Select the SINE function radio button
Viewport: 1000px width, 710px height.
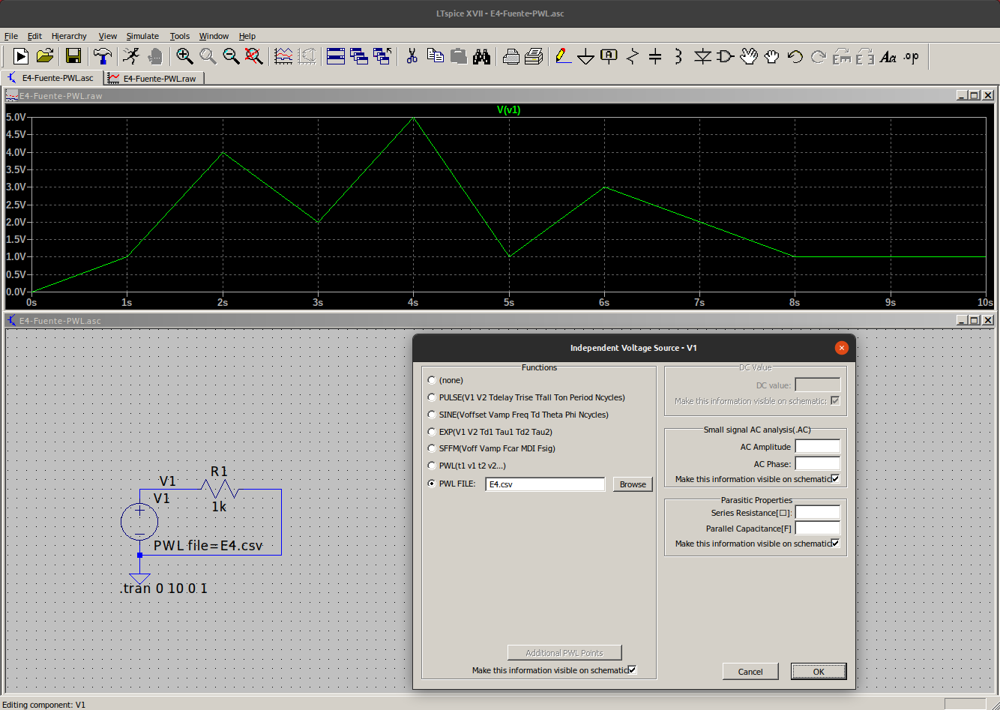432,415
